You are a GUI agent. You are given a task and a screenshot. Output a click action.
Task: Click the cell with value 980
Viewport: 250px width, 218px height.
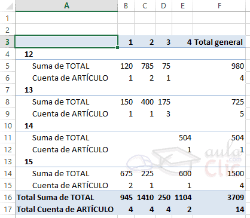click(x=219, y=66)
